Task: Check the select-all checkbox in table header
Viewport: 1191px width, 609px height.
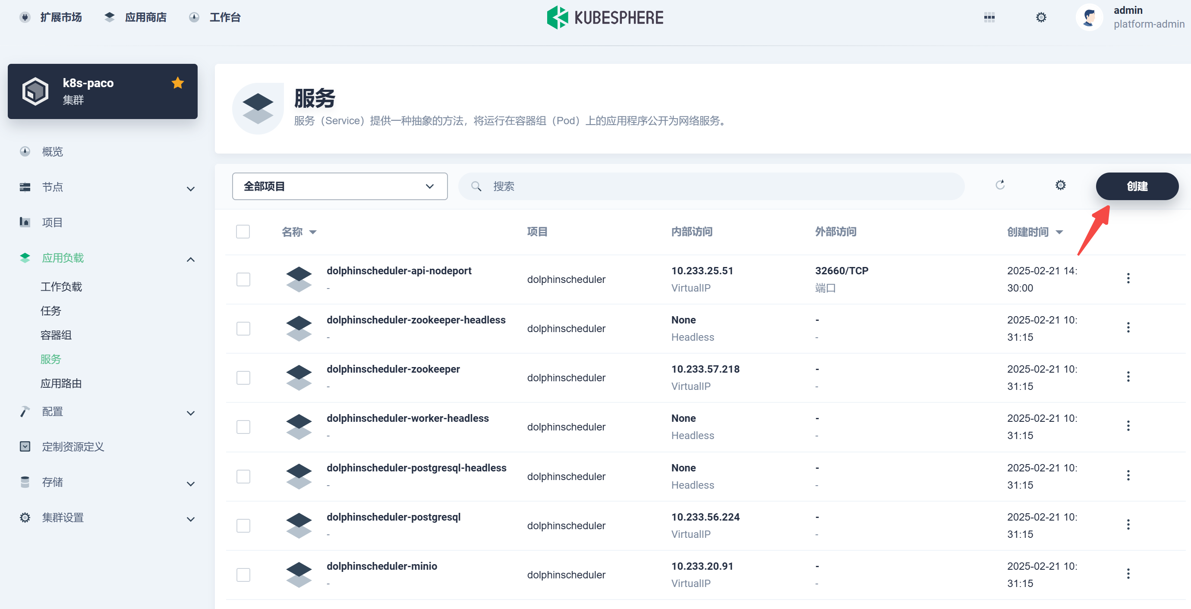Action: click(x=243, y=232)
